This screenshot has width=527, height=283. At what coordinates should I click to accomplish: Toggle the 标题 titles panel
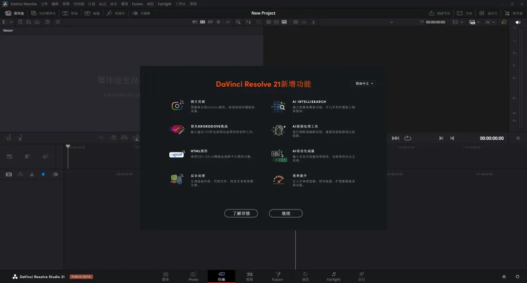[x=92, y=13]
